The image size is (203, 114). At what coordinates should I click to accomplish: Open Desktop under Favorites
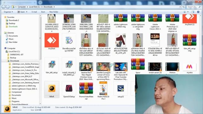click(x=12, y=23)
